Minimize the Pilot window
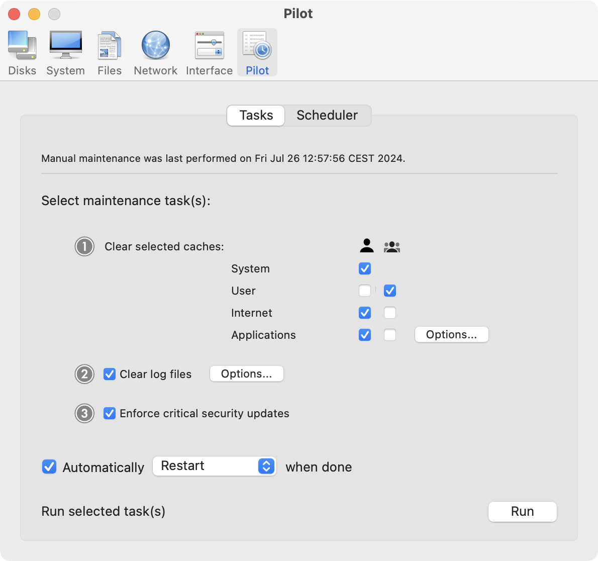The width and height of the screenshot is (598, 561). [34, 14]
